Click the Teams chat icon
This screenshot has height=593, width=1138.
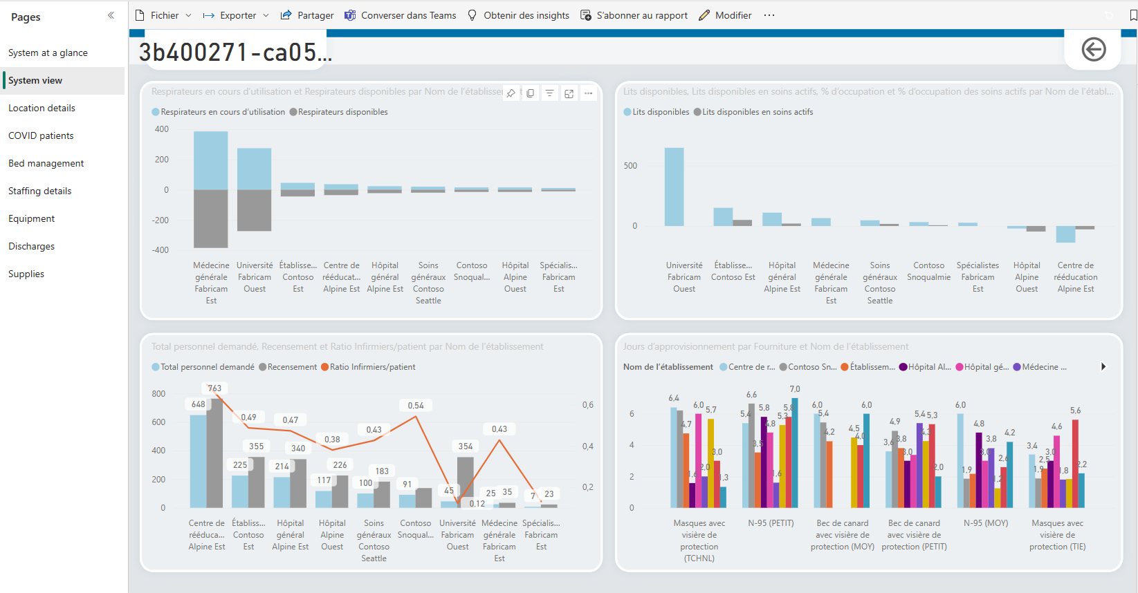[x=350, y=15]
